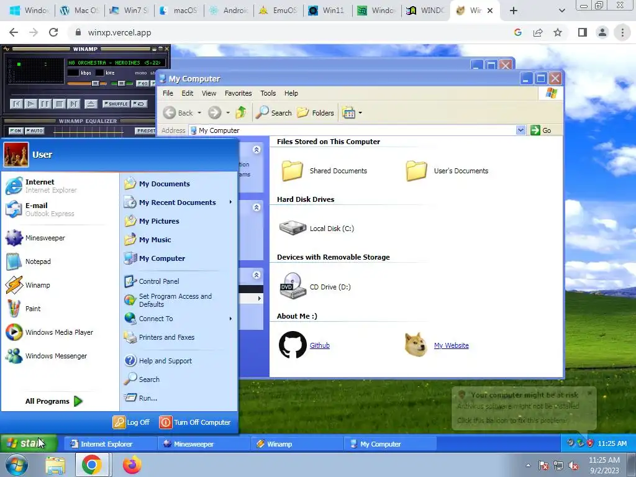Turn equalizer ON in Winamp Equalizer

(16, 130)
